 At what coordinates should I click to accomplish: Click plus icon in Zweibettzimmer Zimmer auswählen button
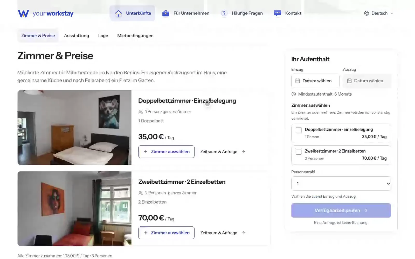[146, 233]
